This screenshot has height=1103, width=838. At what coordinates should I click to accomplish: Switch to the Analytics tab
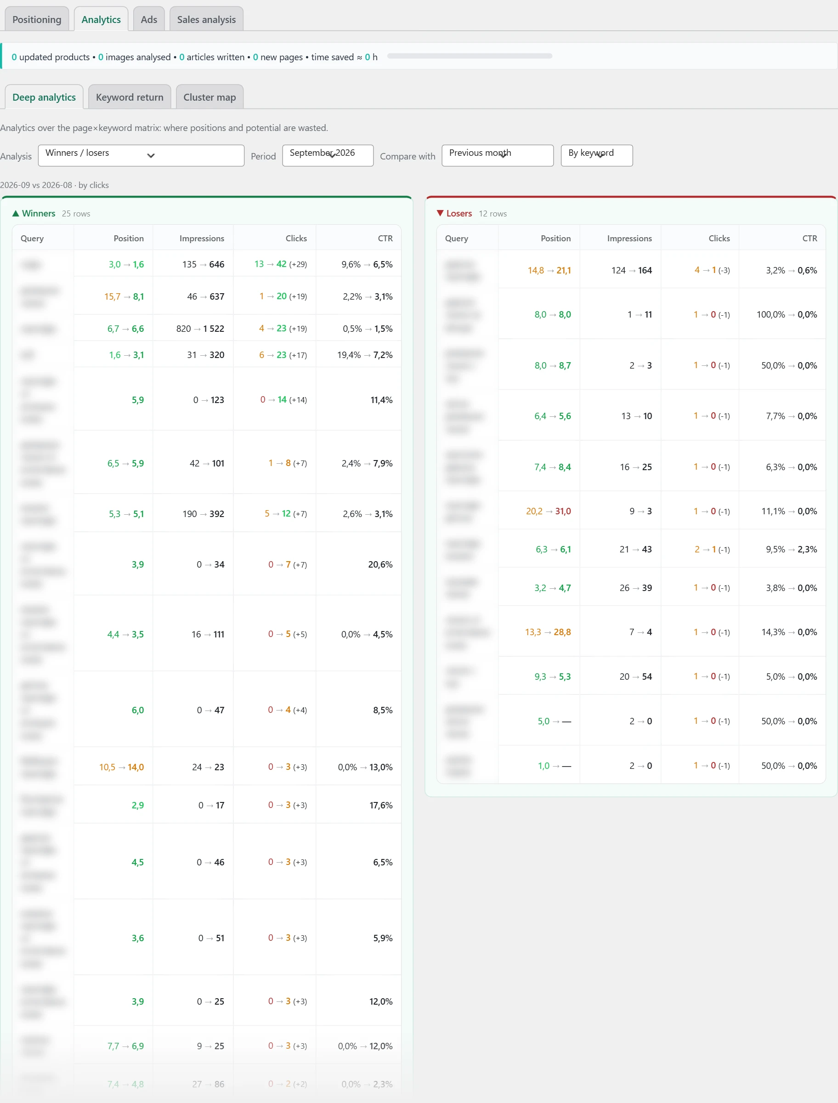[101, 19]
